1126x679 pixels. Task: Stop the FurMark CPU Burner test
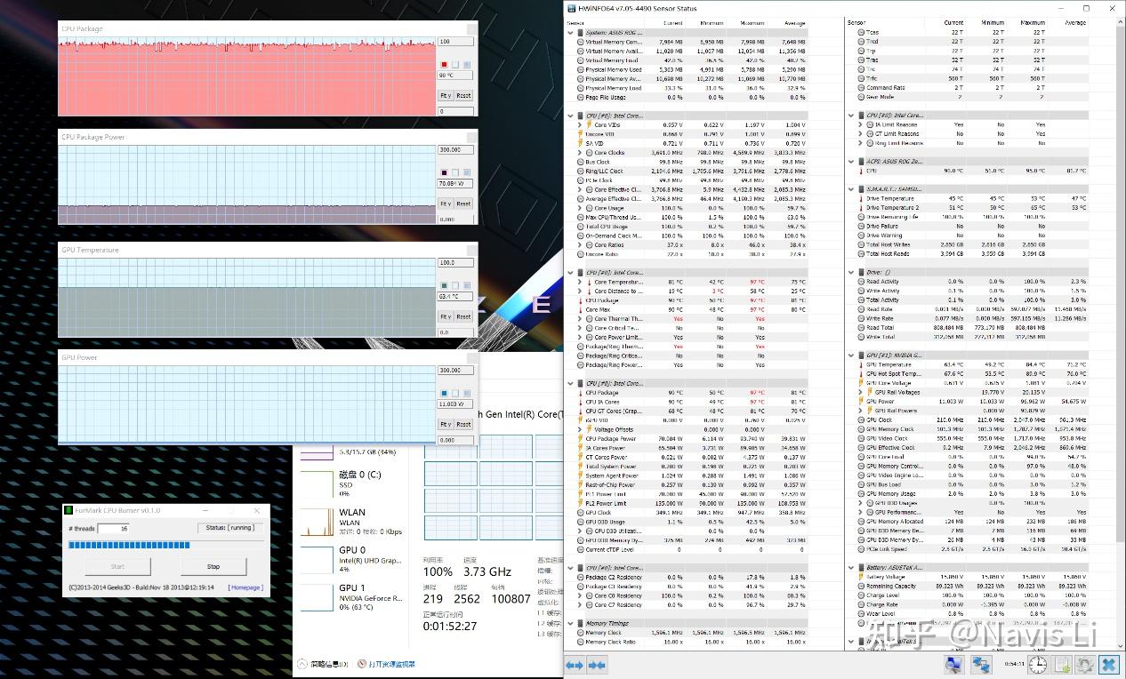click(213, 566)
